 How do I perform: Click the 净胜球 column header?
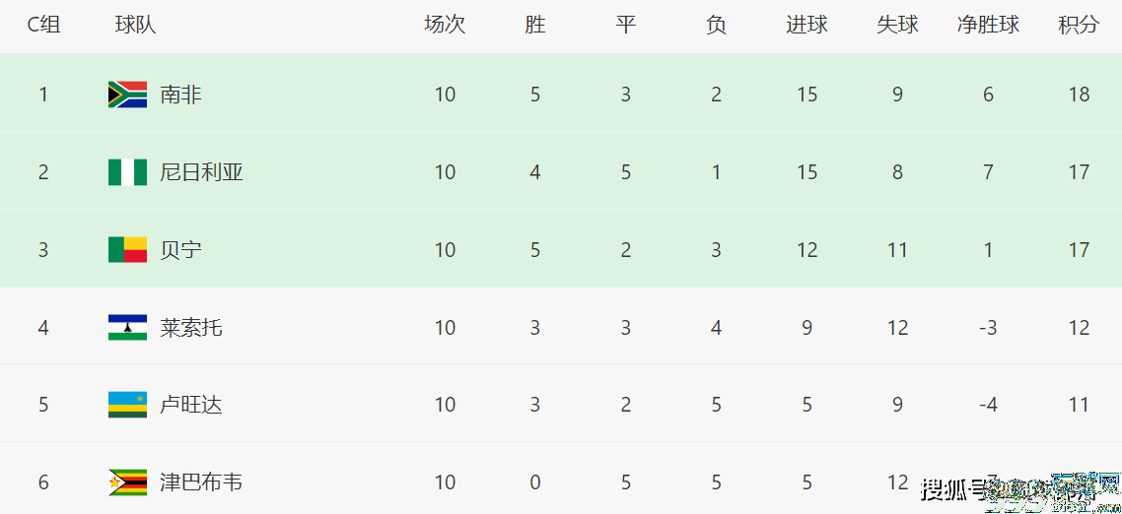(988, 25)
